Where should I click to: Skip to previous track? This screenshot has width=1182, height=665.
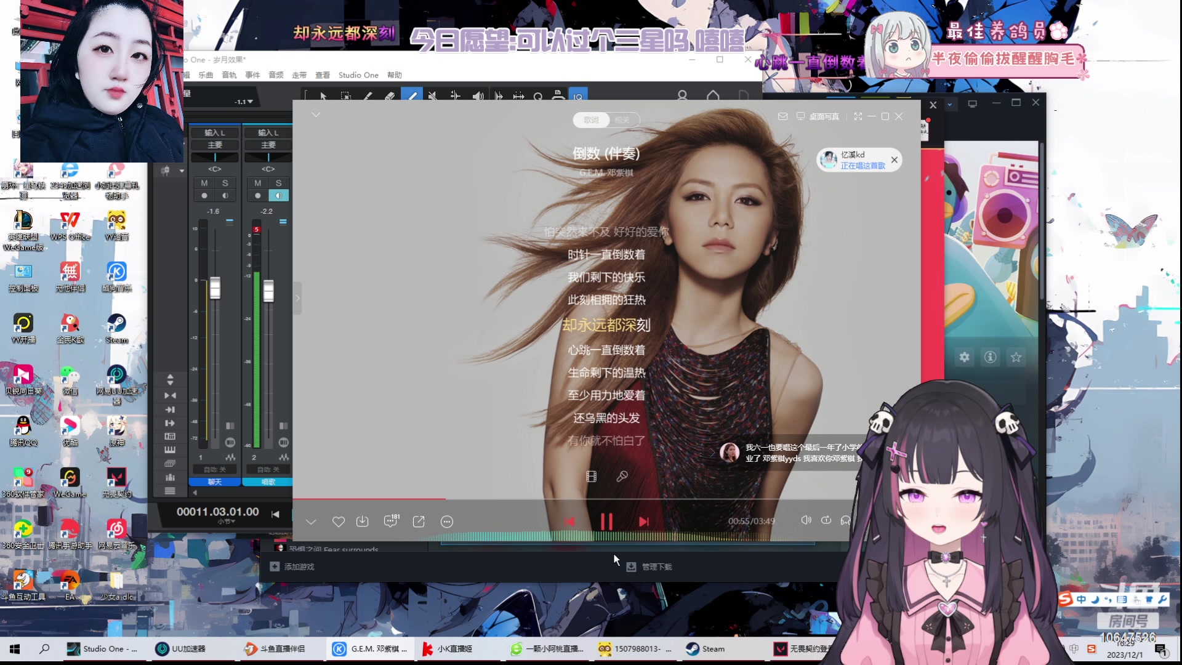tap(569, 522)
